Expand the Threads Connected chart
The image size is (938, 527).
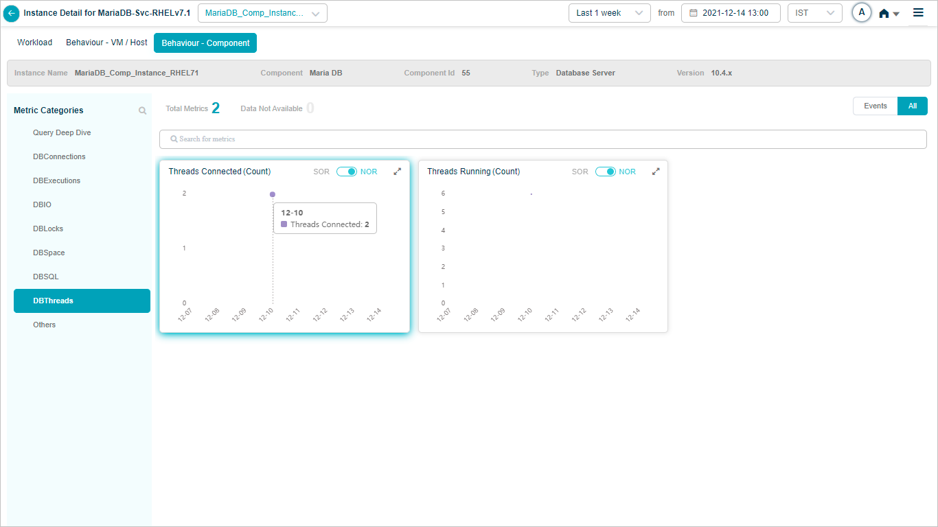click(x=398, y=172)
